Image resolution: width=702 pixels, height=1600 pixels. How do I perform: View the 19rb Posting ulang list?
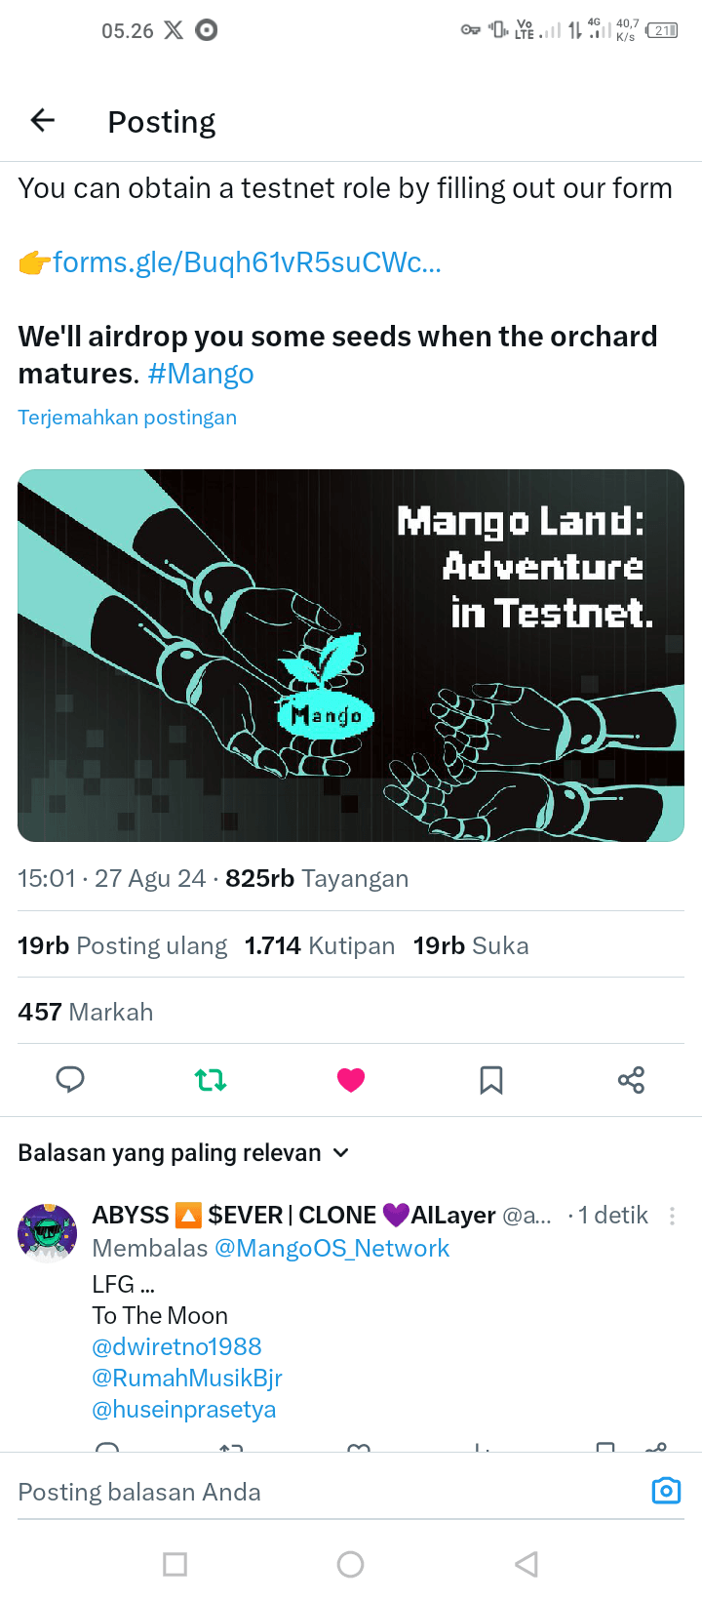pyautogui.click(x=123, y=946)
